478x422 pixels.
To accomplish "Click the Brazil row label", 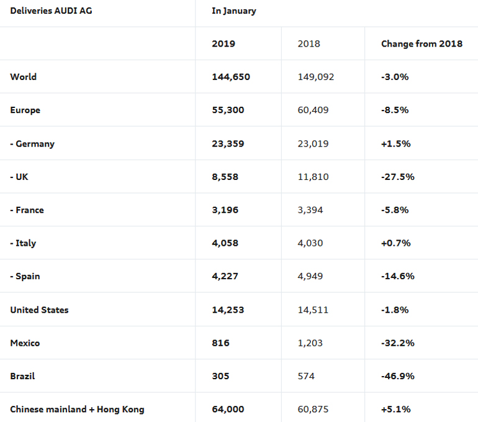I will tap(23, 376).
